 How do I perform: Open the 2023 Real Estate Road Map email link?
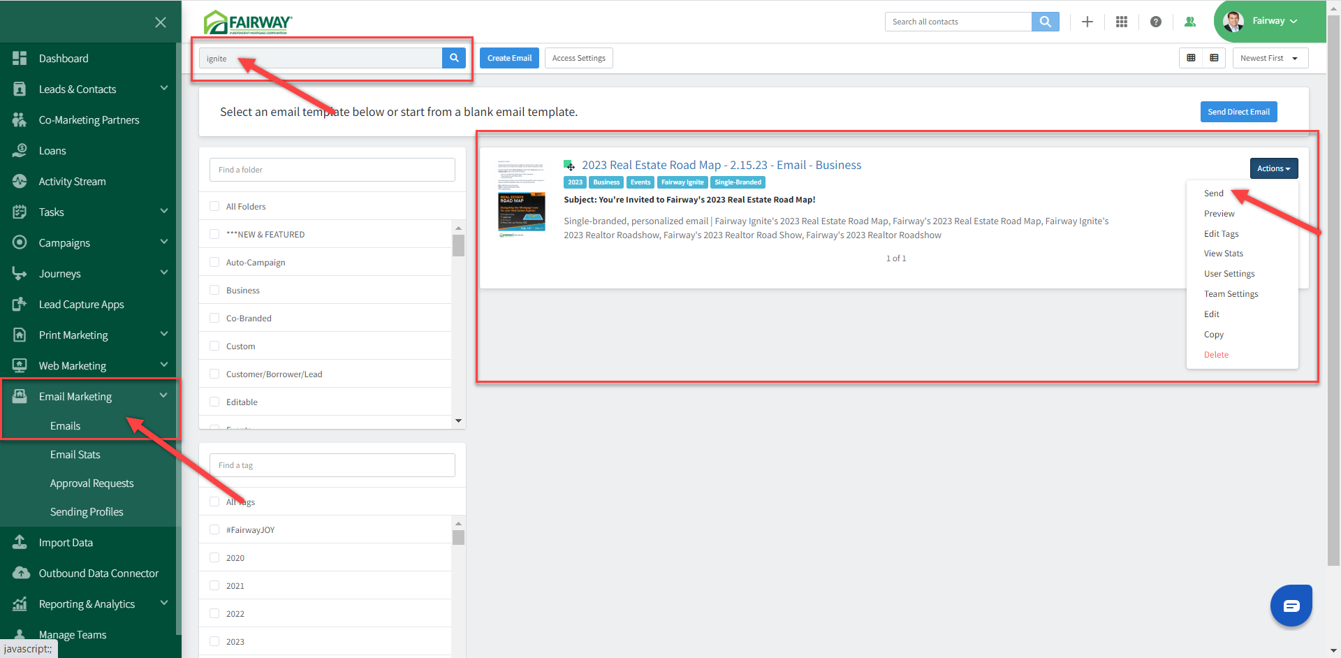pos(721,165)
